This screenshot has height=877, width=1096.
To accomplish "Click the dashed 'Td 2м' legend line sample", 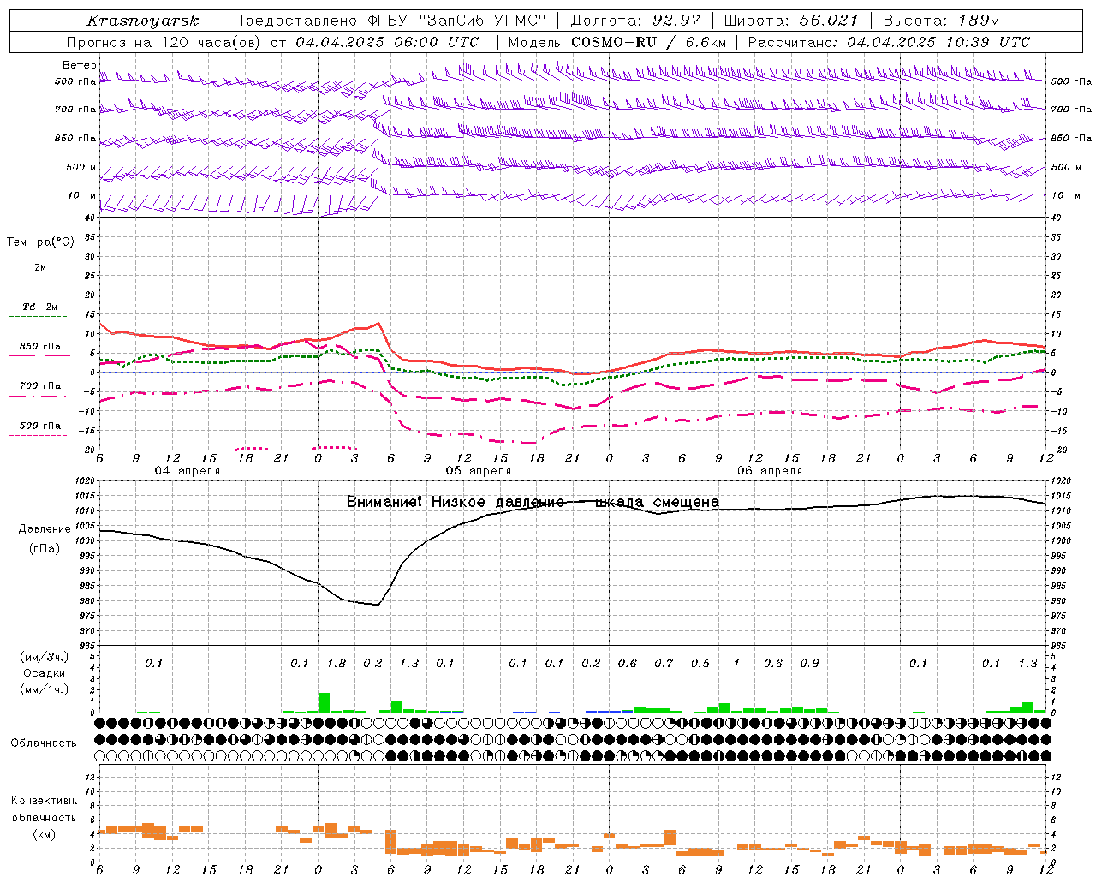I will tap(38, 317).
